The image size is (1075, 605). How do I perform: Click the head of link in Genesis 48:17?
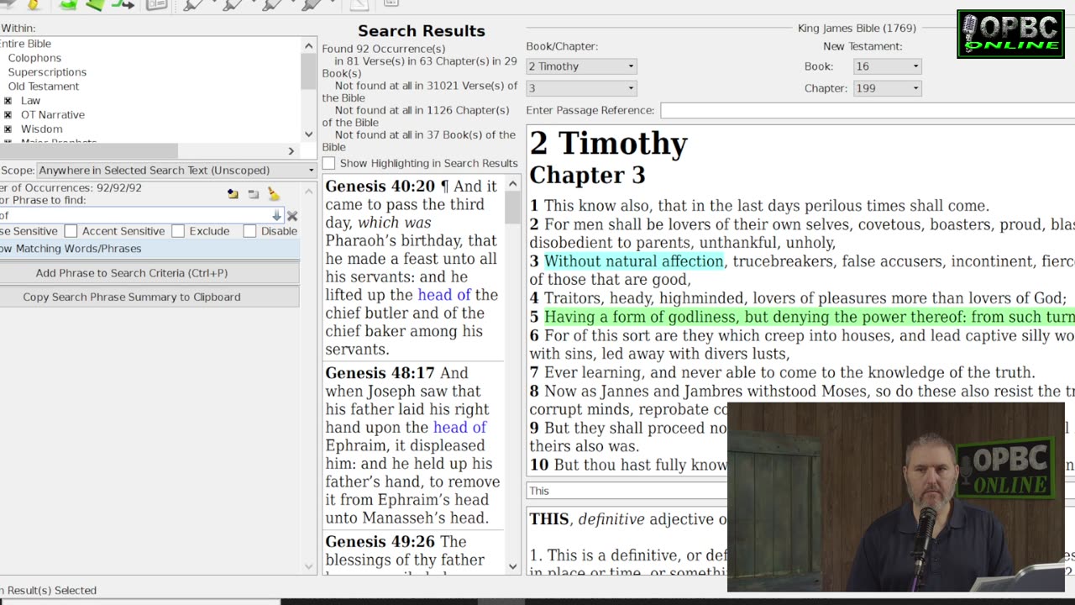coord(459,428)
